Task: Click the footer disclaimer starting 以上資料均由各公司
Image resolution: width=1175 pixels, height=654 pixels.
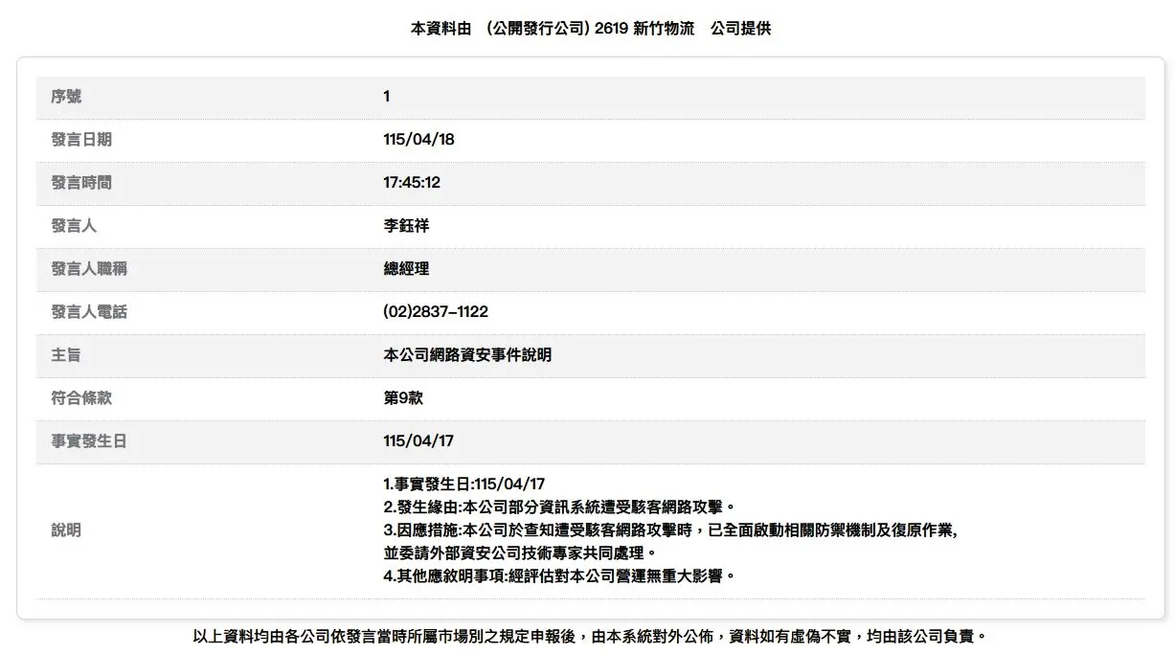Action: click(x=590, y=636)
